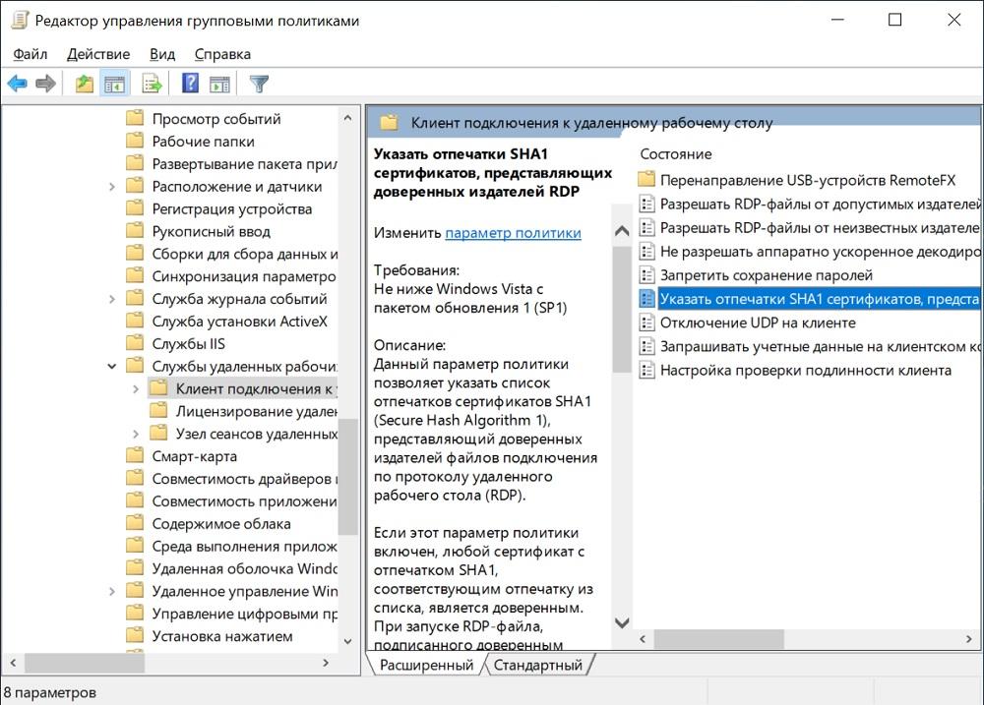Click the folder icon in the Клиент подключения header
Image resolution: width=984 pixels, height=705 pixels.
389,122
